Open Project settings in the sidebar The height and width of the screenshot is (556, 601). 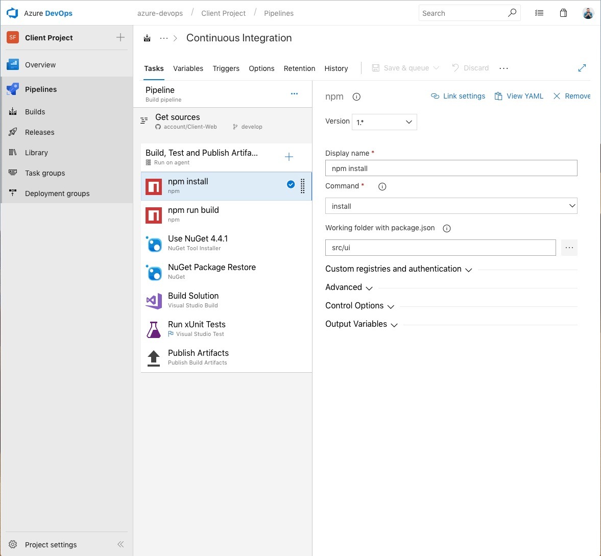coord(51,544)
